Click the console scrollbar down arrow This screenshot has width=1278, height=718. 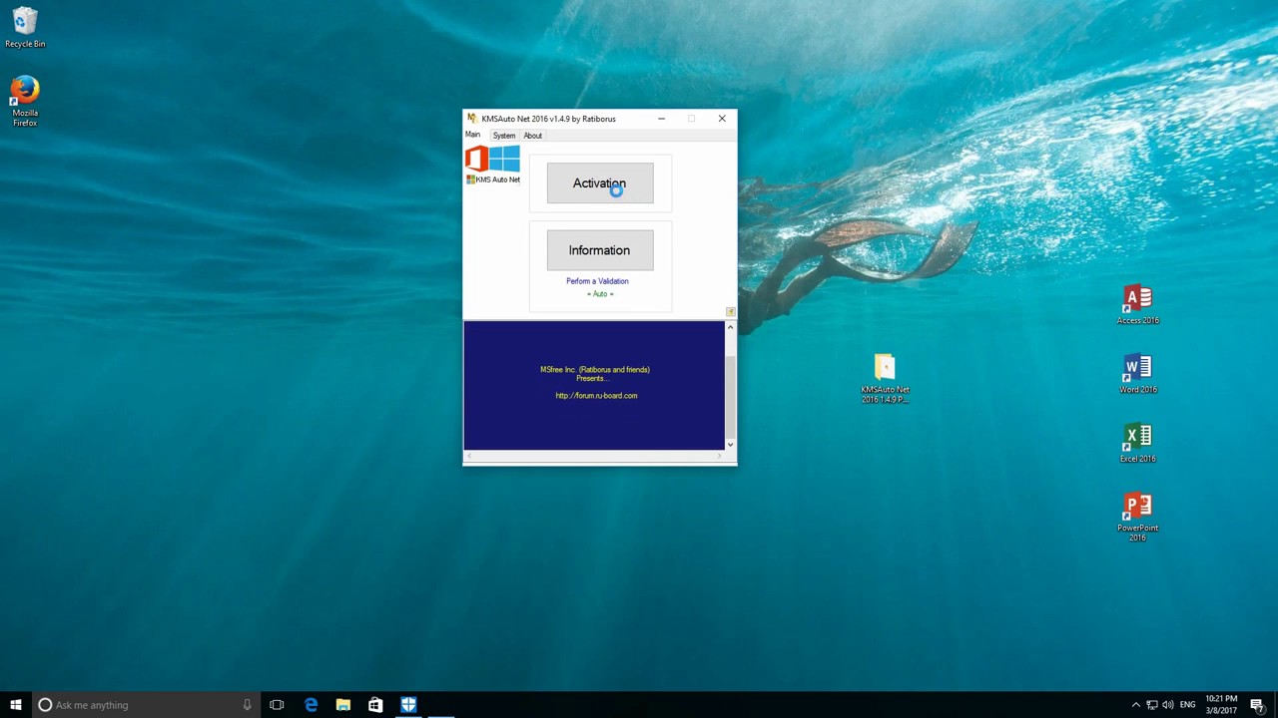click(730, 445)
